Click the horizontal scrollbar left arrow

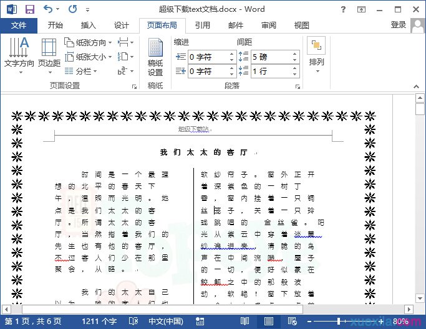(x=6, y=309)
